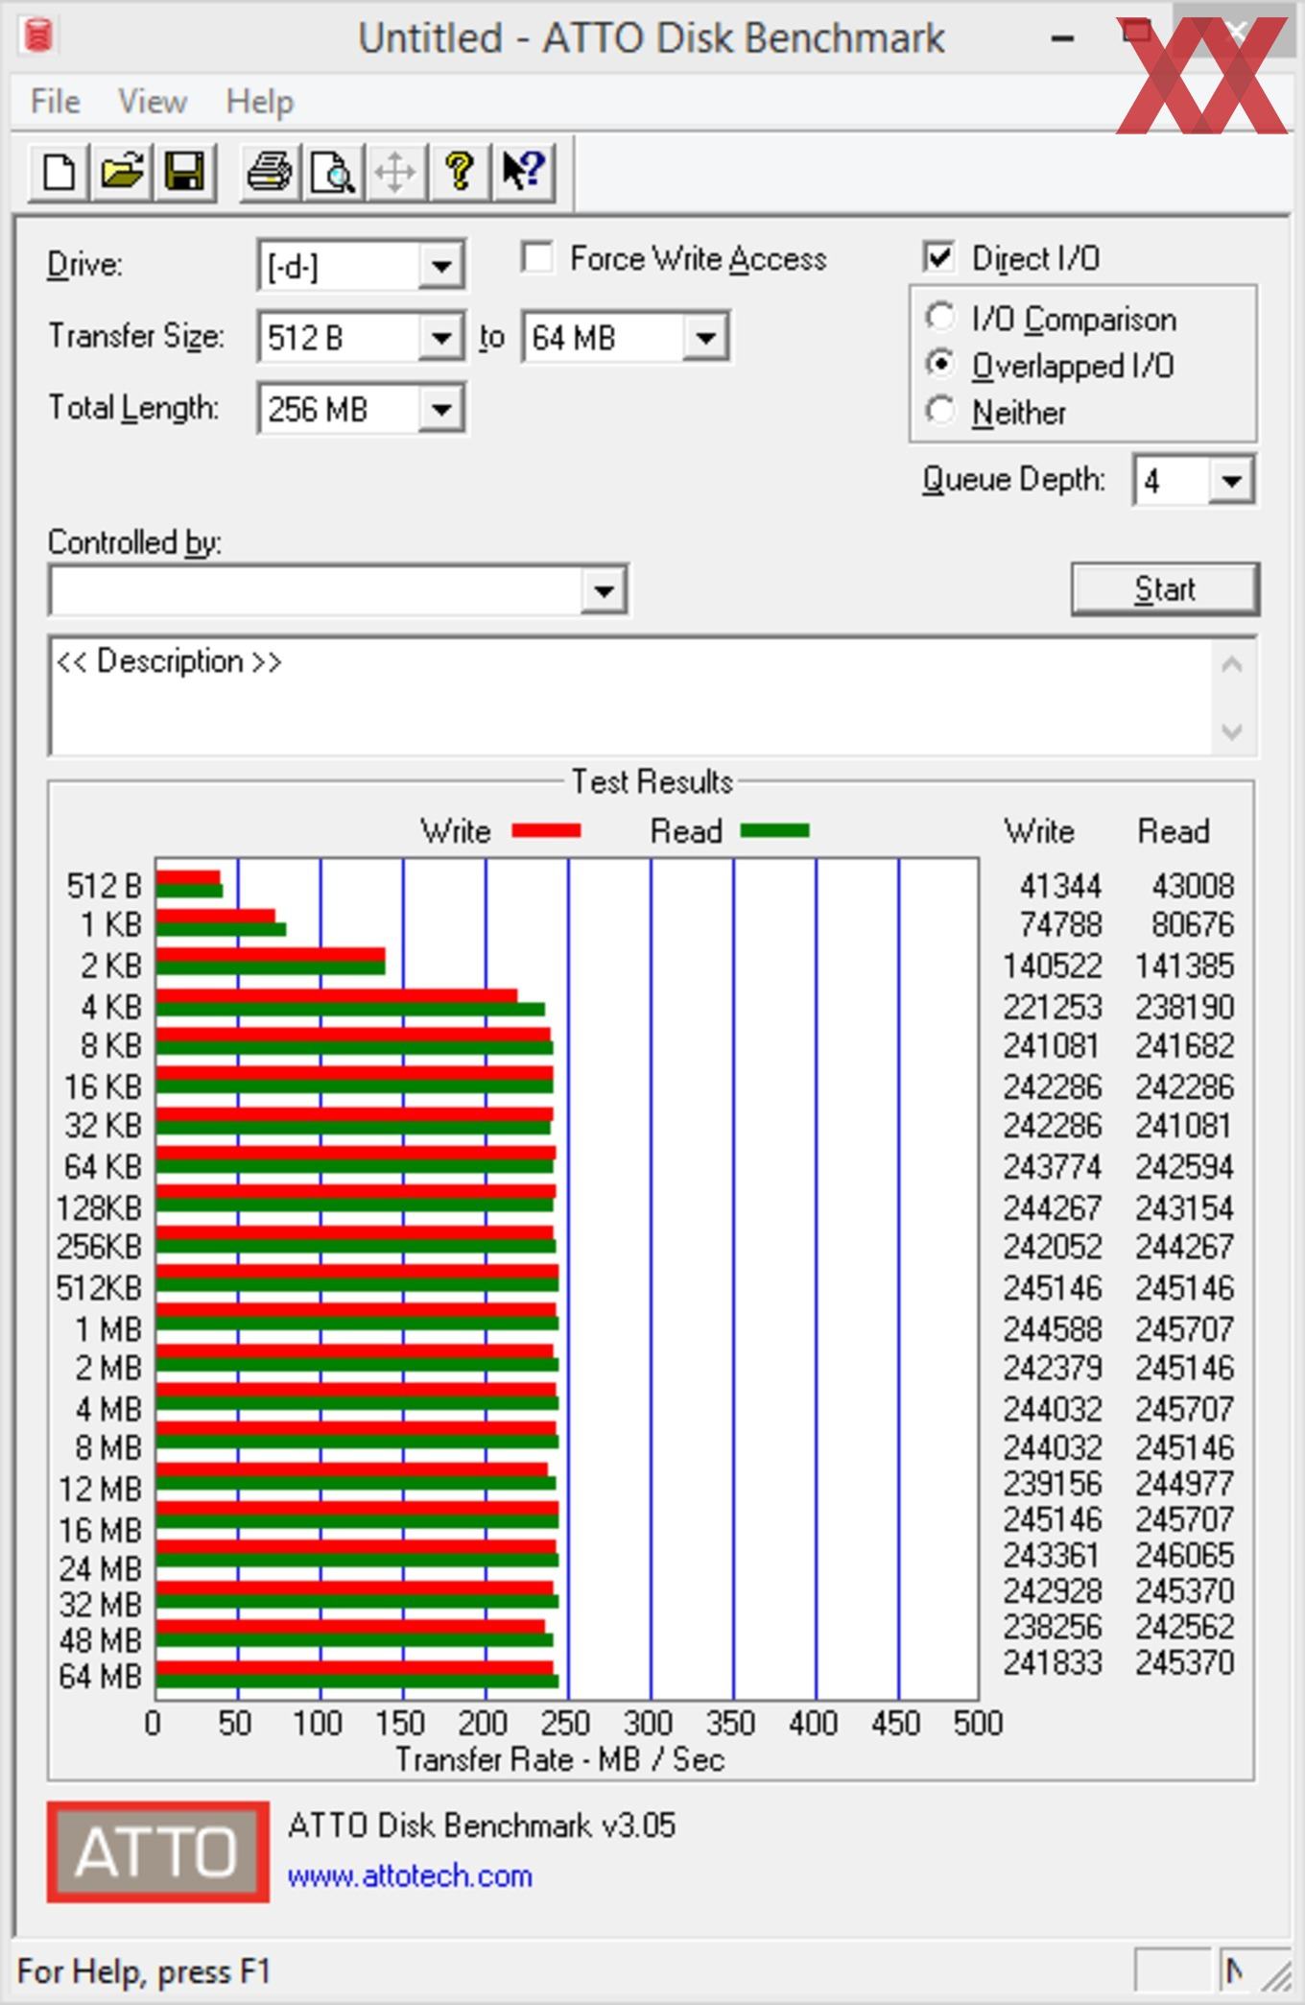Open the File menu
This screenshot has height=2005, width=1305.
(x=55, y=102)
